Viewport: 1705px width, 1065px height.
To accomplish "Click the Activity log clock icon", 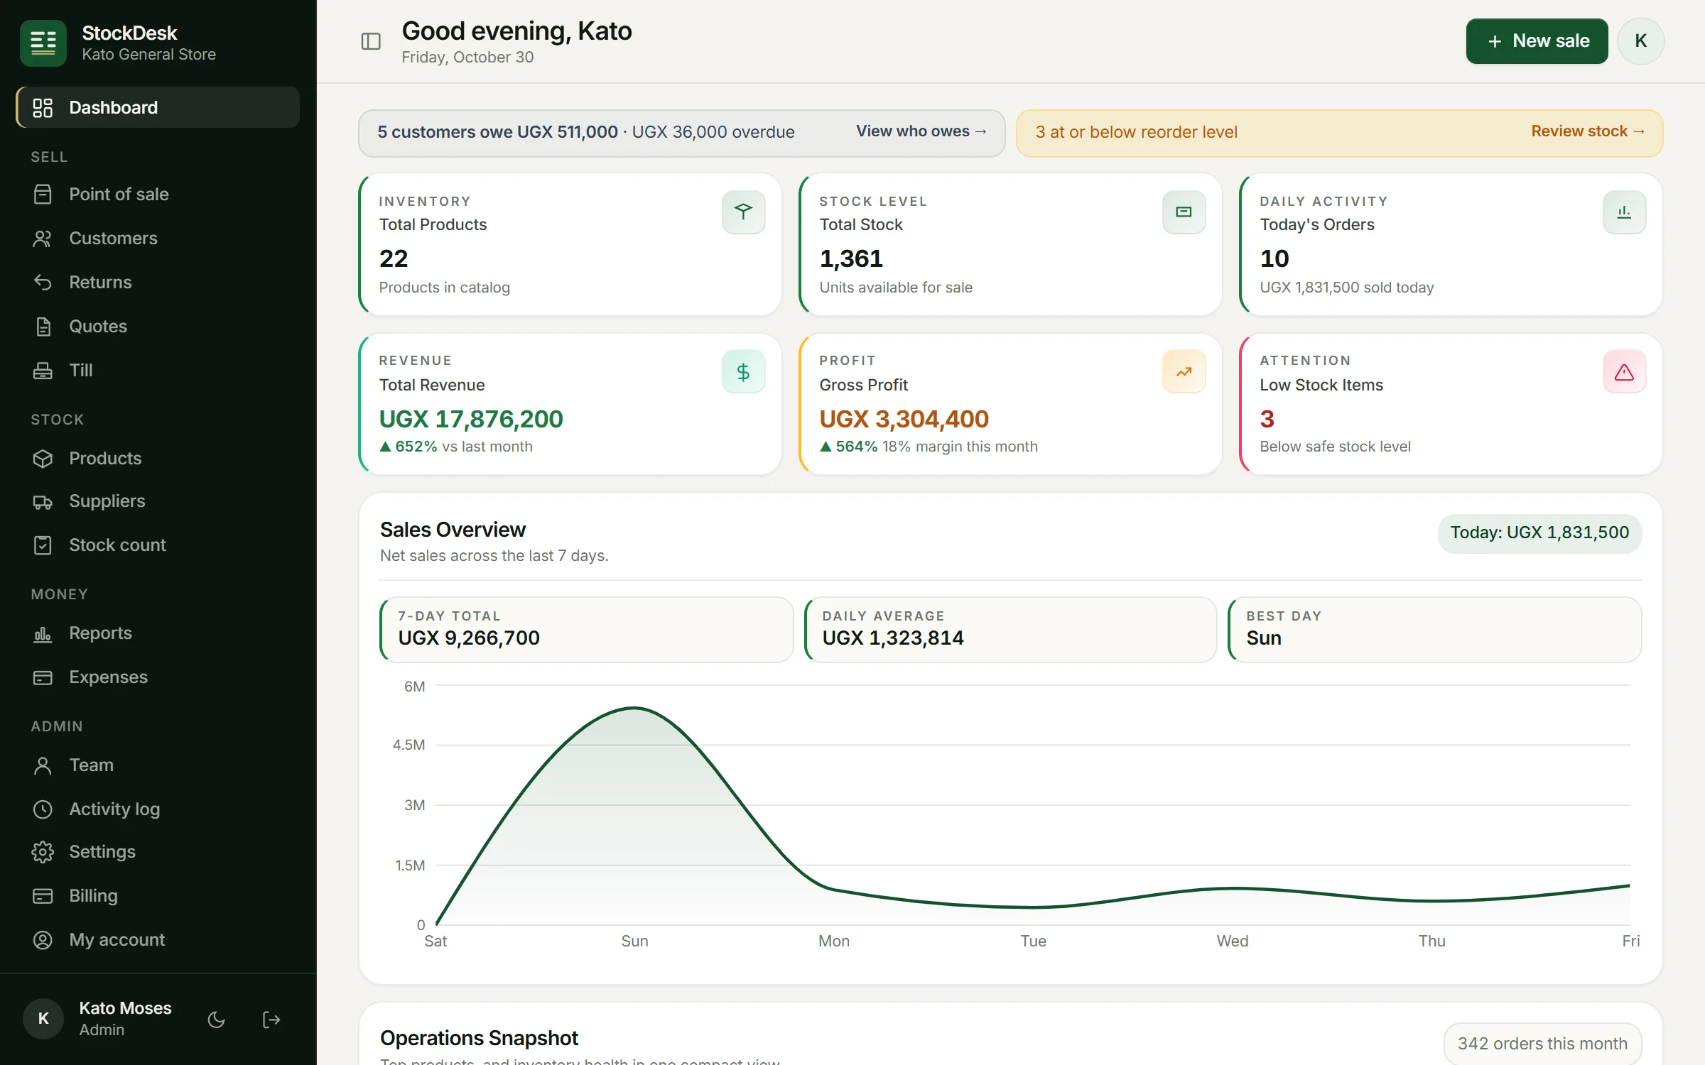I will pyautogui.click(x=43, y=809).
